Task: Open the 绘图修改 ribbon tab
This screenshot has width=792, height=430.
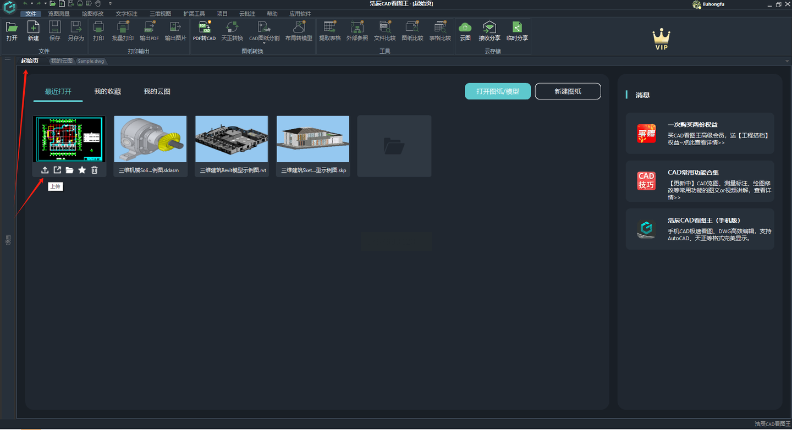Action: point(92,14)
